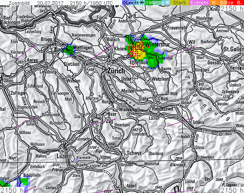The height and width of the screenshot is (193, 244).
Task: Click the red lightning cluster near Winterthur
Action: (x=136, y=49)
